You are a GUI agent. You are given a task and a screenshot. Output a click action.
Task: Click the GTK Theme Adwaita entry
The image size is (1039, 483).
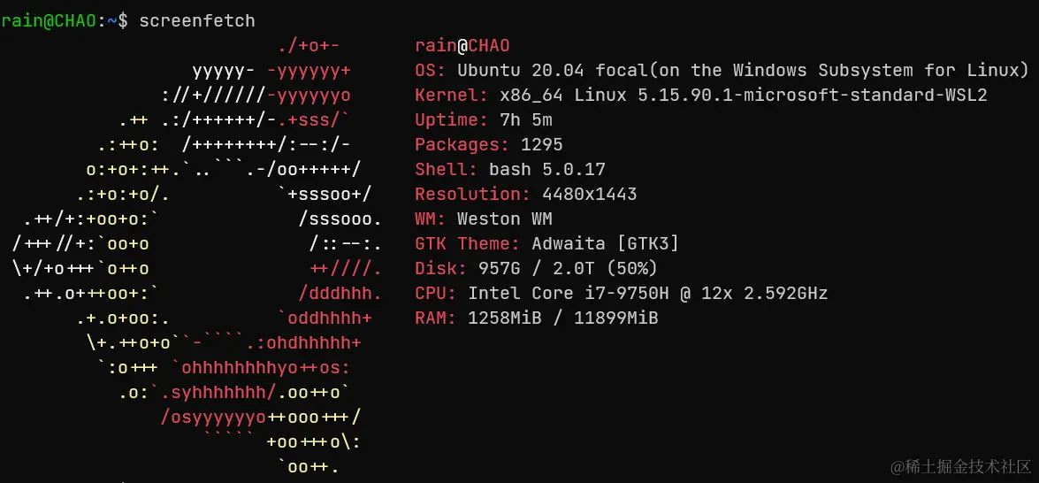click(x=547, y=244)
